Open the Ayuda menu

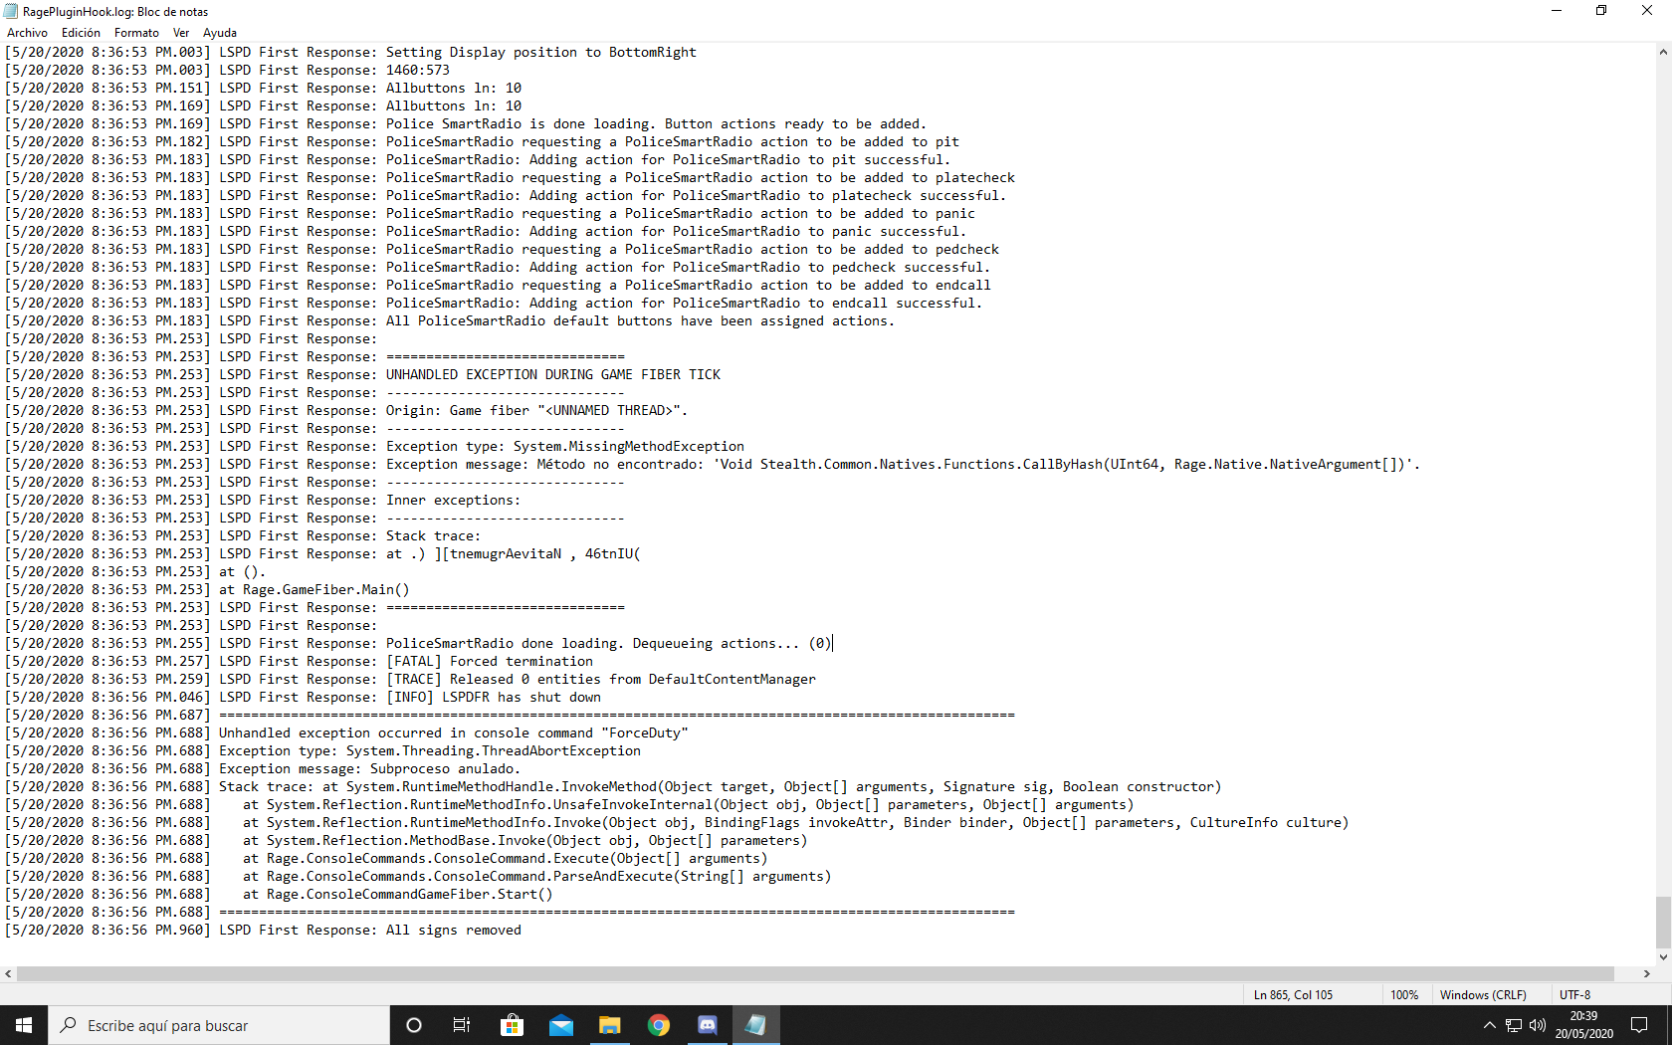[x=220, y=33]
